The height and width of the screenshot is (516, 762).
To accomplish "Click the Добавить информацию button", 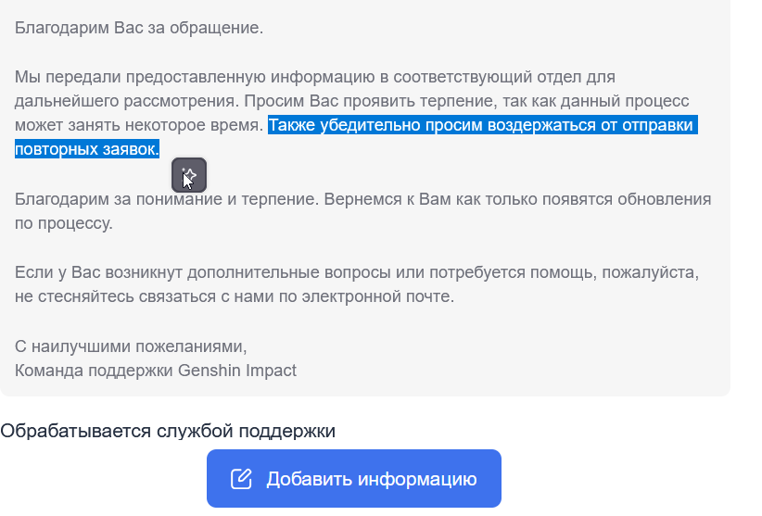I will (x=354, y=479).
